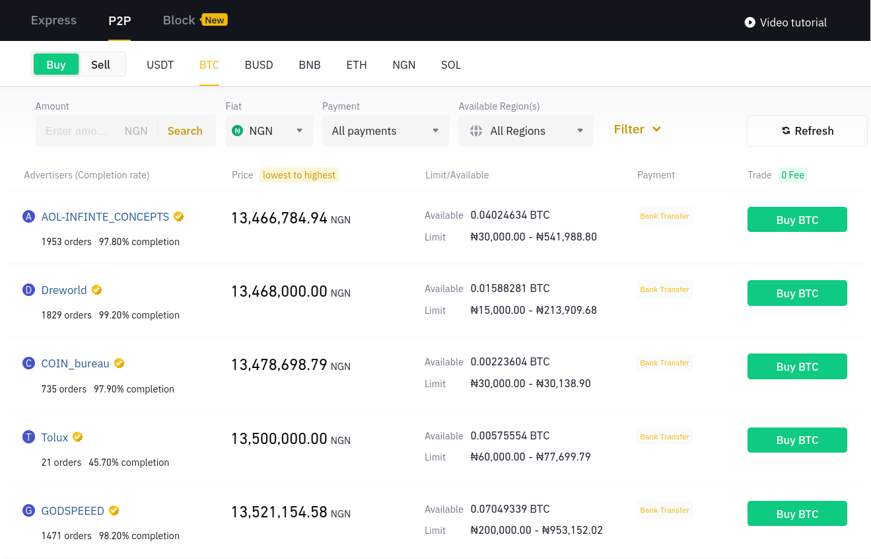The image size is (871, 559).
Task: Open the NGN fiat currency dropdown
Action: 269,131
